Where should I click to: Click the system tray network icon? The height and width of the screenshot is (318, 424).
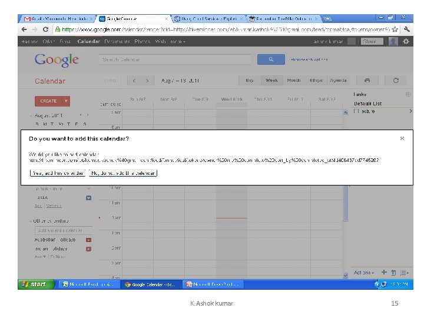coord(383,284)
